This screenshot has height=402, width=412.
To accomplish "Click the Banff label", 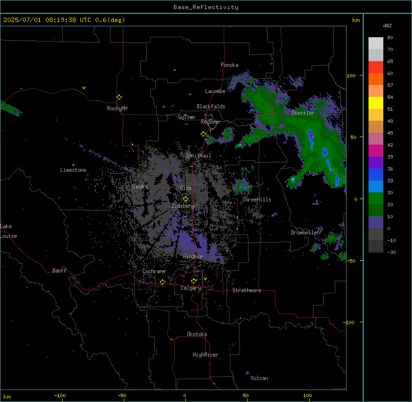I will [59, 271].
